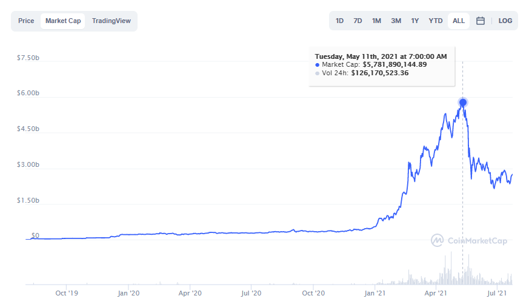Click the Oct '19 x-axis label
The image size is (529, 307).
pos(67,293)
